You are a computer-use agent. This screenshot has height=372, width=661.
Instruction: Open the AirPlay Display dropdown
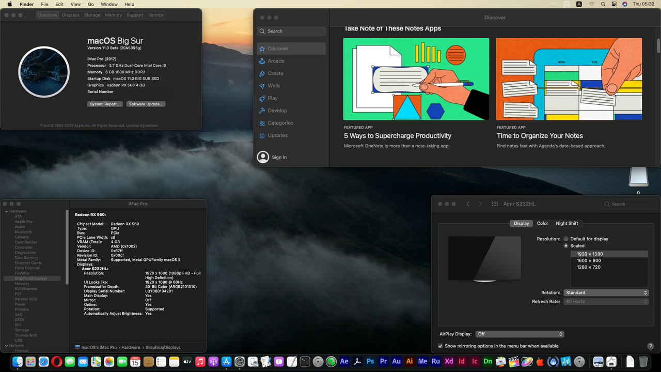click(520, 334)
